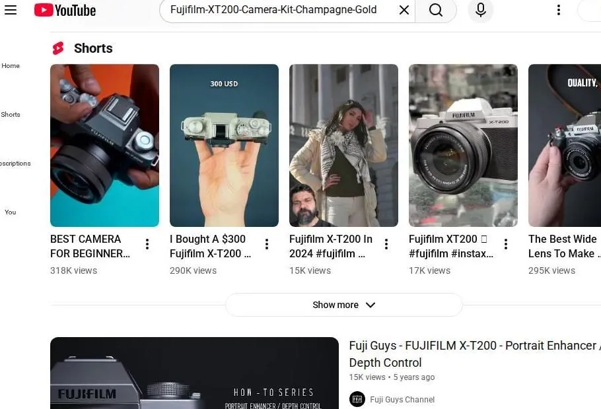
Task: Select the 300 USD Fujifilm short thumbnail
Action: [x=224, y=144]
